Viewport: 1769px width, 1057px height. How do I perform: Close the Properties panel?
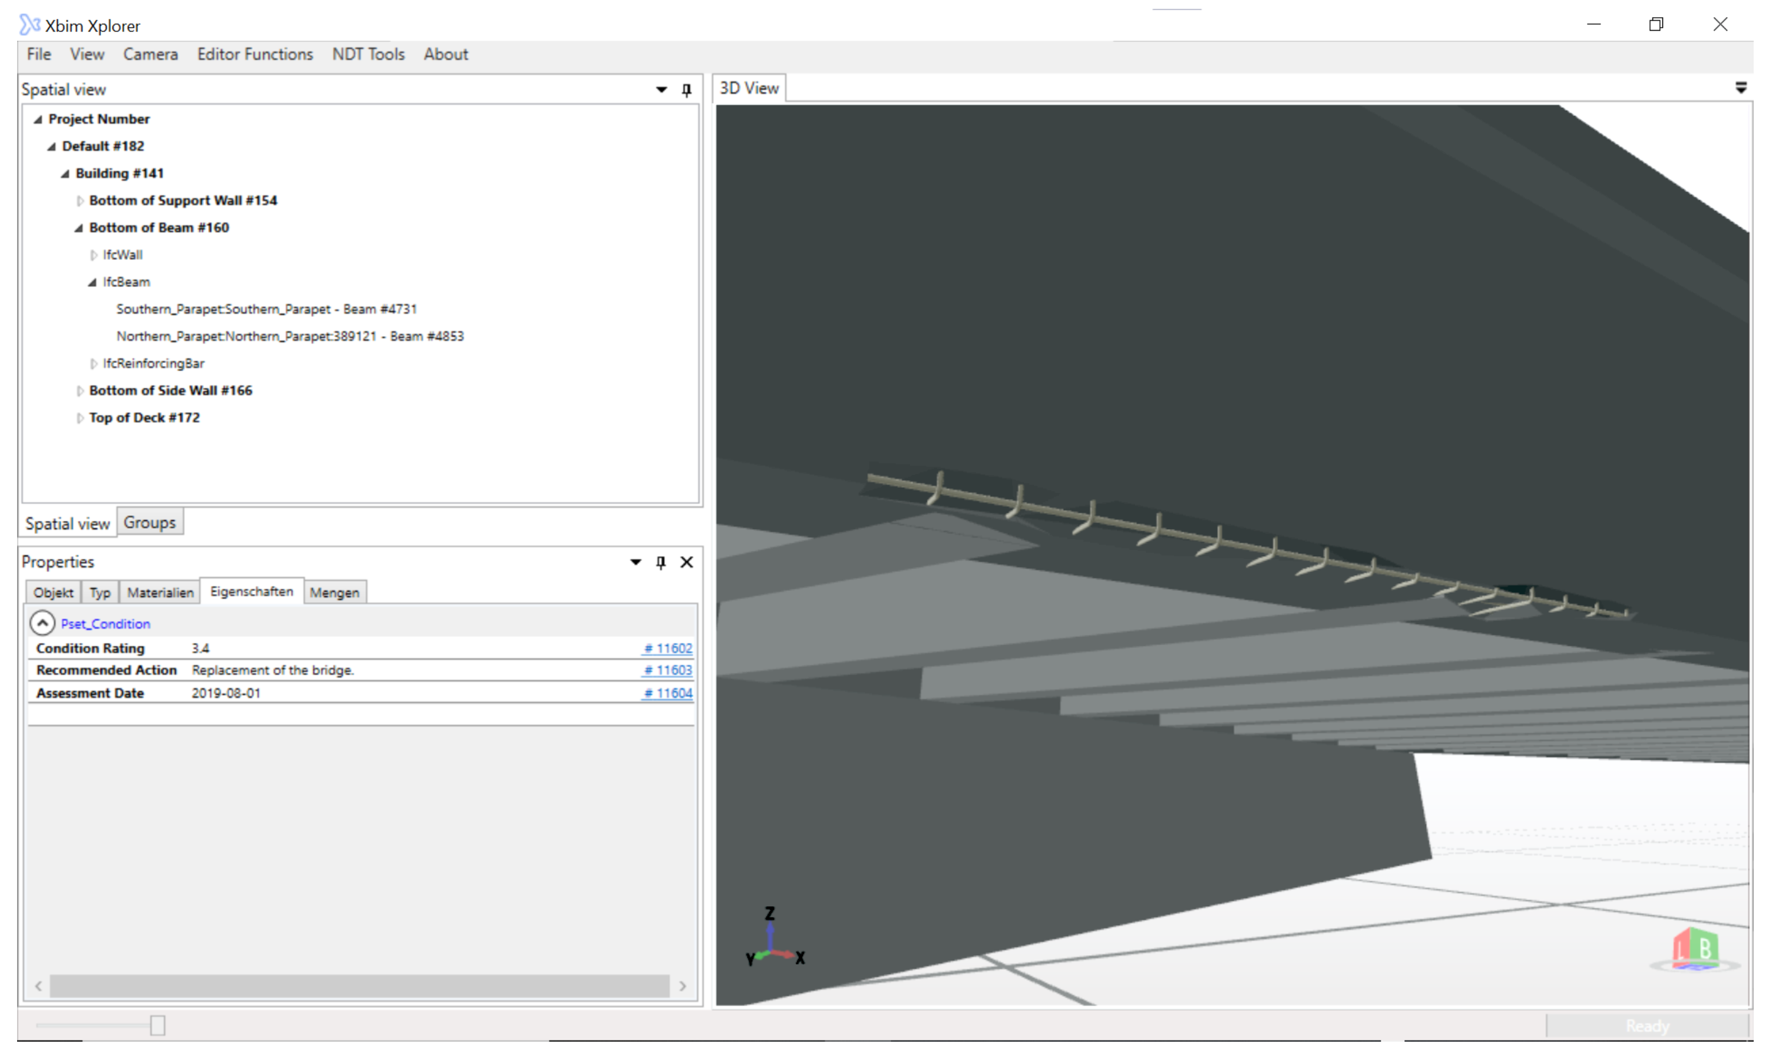tap(686, 563)
